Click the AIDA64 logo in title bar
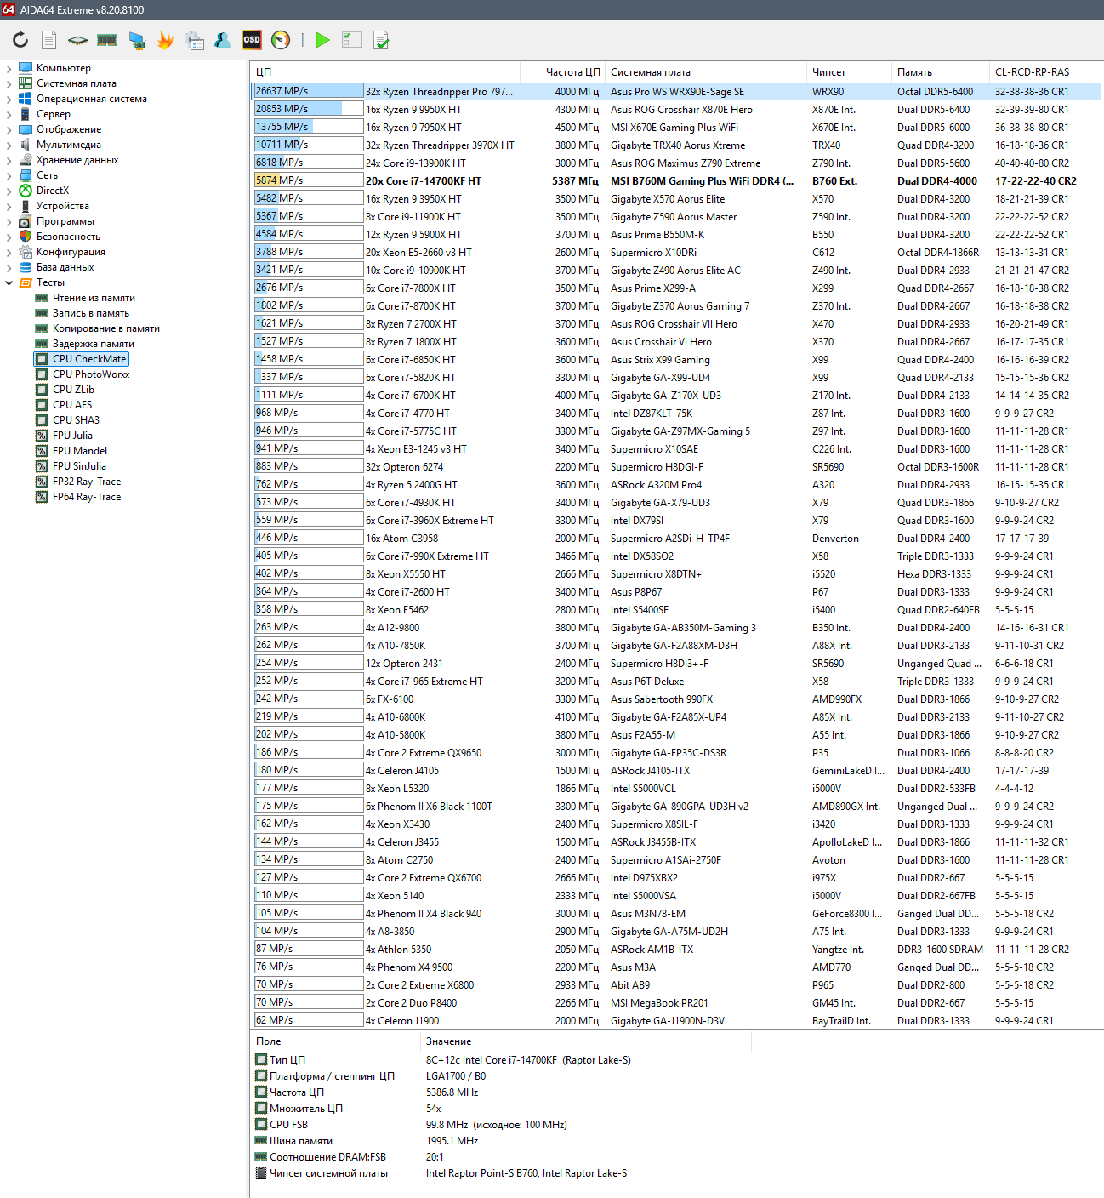The width and height of the screenshot is (1104, 1198). coord(9,9)
